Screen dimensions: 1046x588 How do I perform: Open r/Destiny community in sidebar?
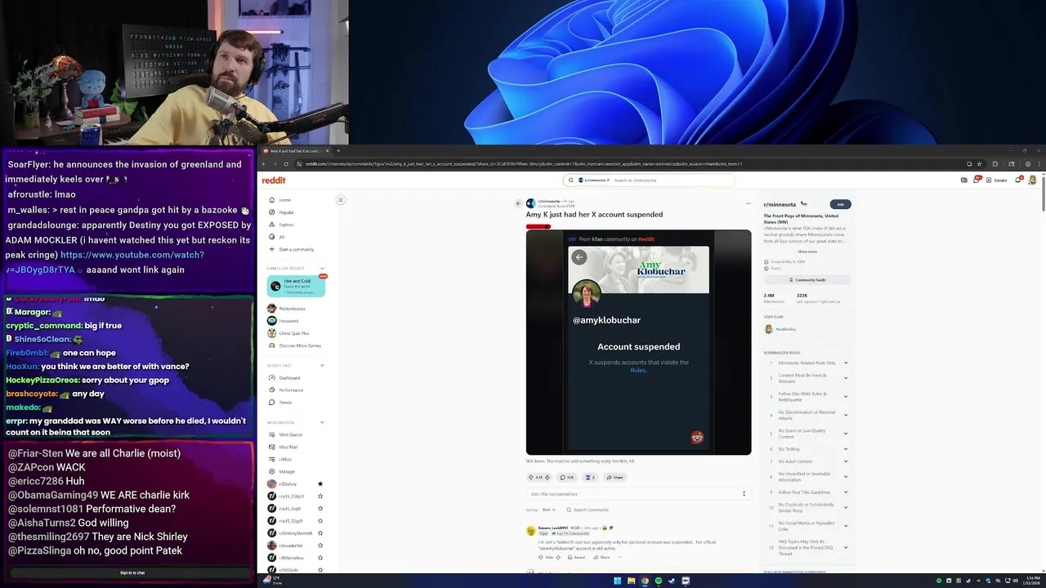[x=288, y=483]
